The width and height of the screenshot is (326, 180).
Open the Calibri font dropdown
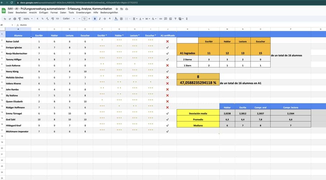click(x=68, y=19)
